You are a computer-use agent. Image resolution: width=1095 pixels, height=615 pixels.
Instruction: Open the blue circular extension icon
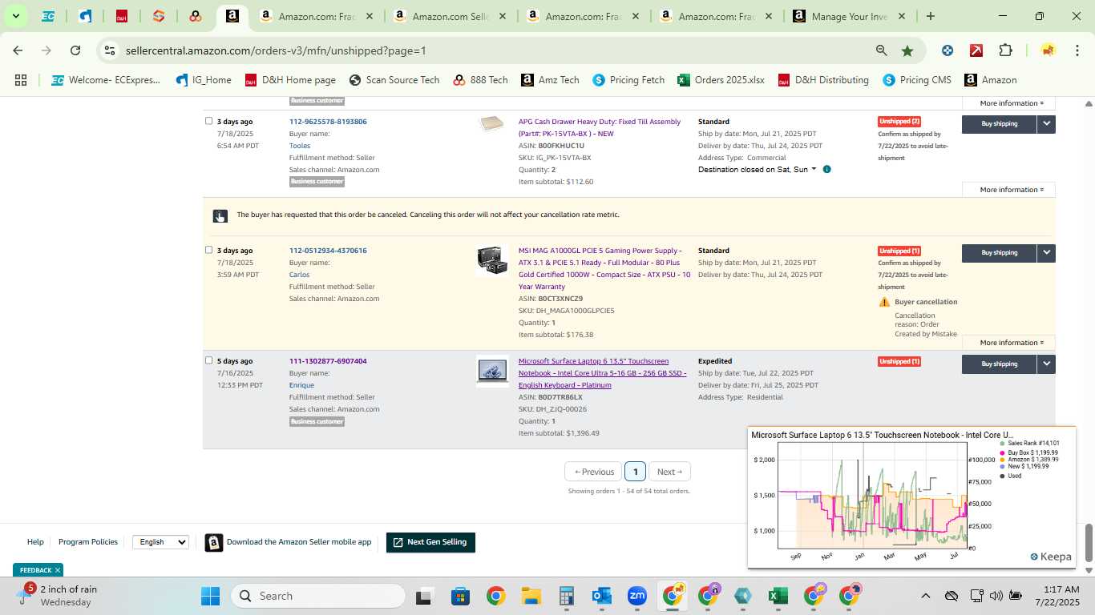[948, 50]
